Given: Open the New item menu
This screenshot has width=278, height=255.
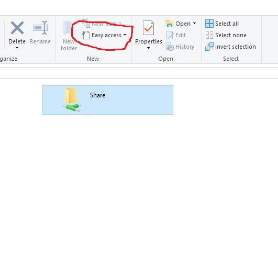Looking at the screenshot, I should [x=102, y=24].
